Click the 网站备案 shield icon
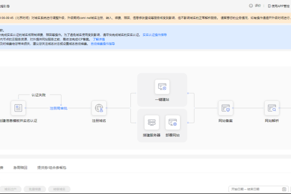 coord(226,108)
